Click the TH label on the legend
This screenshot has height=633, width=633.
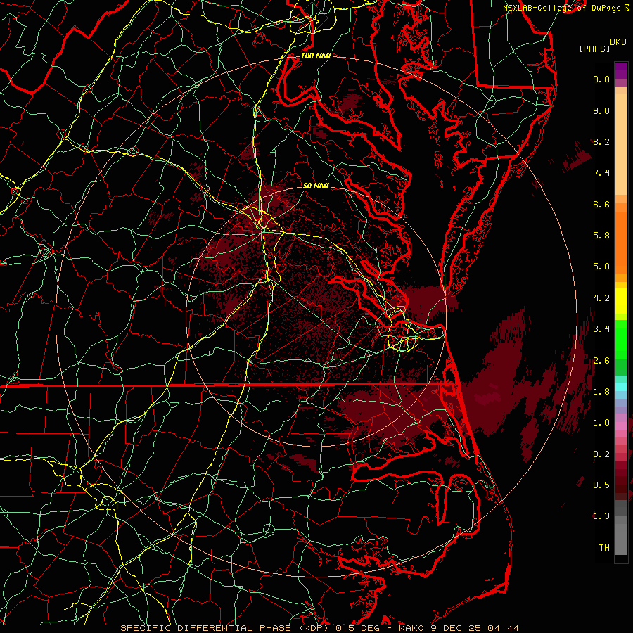point(604,548)
